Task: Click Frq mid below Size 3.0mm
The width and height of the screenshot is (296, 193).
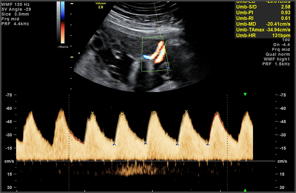Action: coord(10,19)
